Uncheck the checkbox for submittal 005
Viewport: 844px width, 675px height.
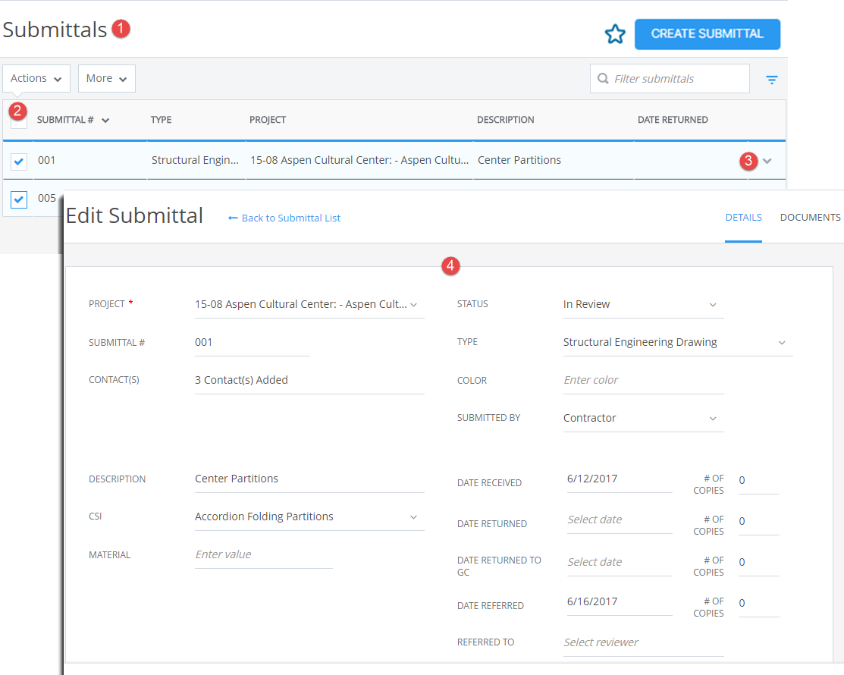[x=19, y=199]
